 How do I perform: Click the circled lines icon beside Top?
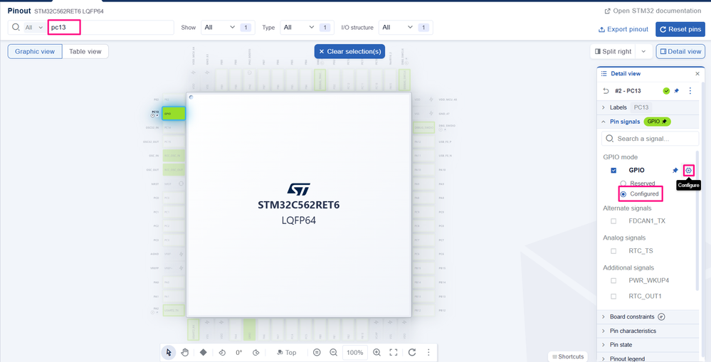click(317, 353)
